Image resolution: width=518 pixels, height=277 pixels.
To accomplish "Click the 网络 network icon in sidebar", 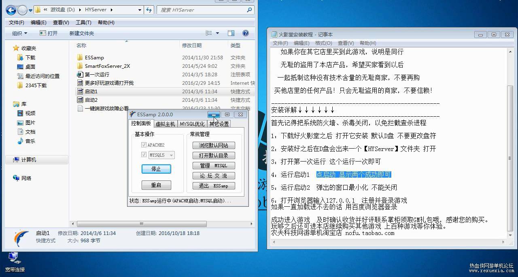I will click(x=16, y=178).
